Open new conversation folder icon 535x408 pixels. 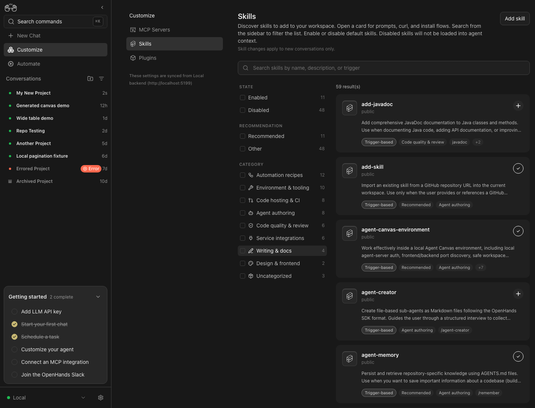pos(90,79)
